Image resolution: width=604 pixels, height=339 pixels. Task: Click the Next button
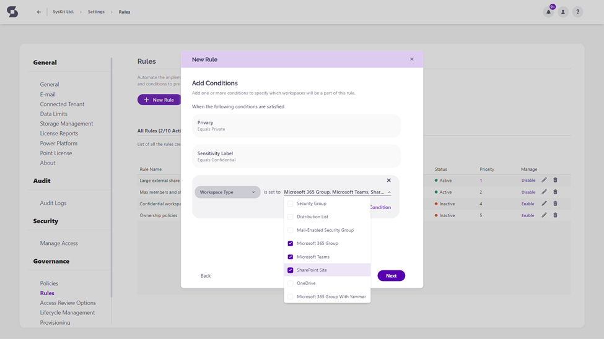click(x=391, y=275)
